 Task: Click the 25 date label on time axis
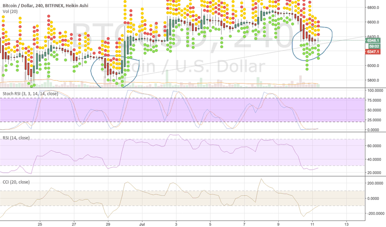pos(40,224)
